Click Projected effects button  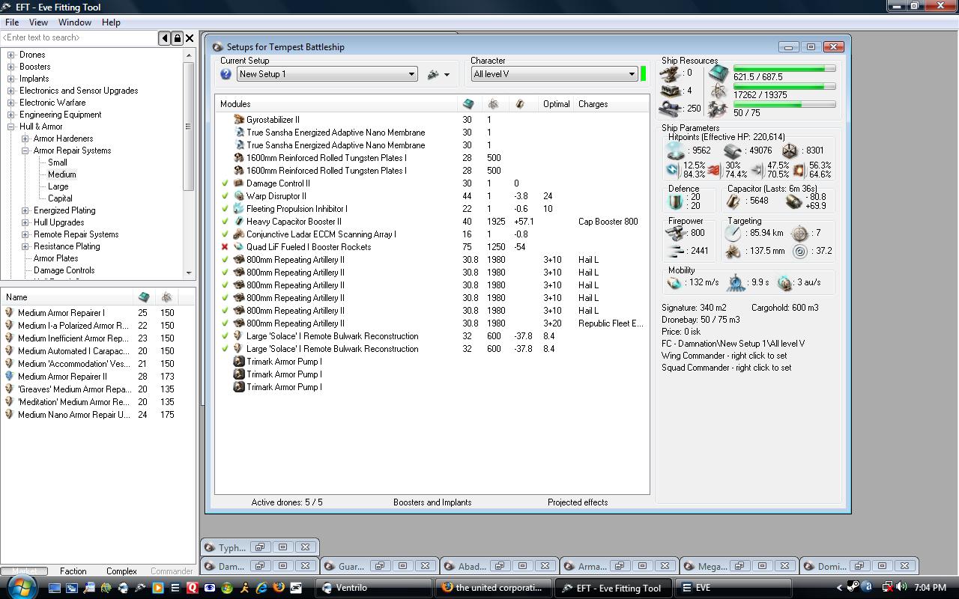click(577, 502)
